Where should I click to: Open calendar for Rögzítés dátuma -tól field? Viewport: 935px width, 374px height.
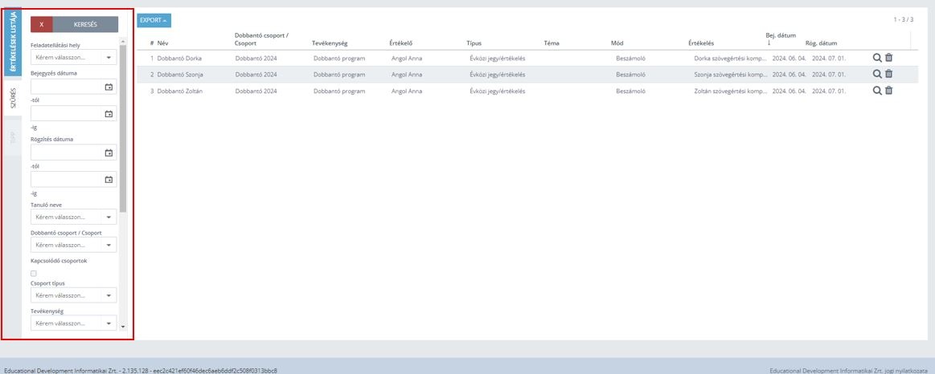(x=109, y=152)
